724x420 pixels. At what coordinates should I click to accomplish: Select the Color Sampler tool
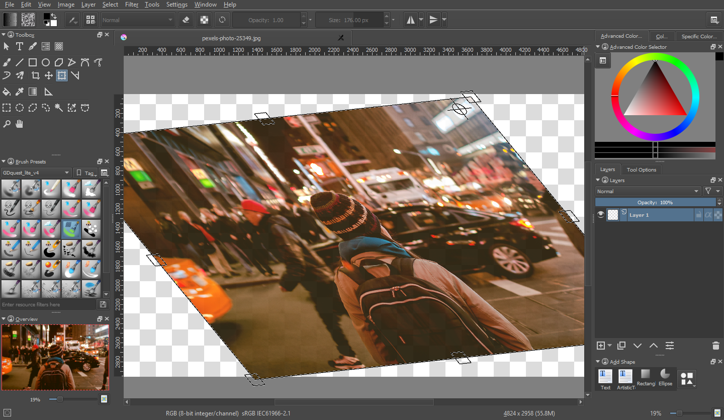(x=20, y=91)
